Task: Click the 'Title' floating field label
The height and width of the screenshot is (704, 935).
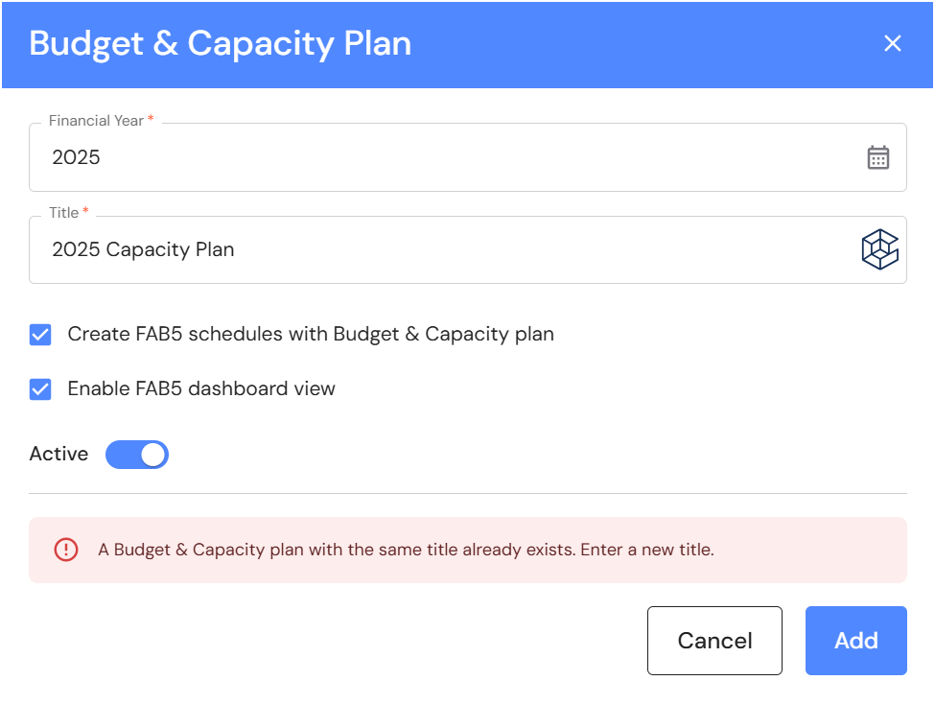Action: (x=64, y=212)
